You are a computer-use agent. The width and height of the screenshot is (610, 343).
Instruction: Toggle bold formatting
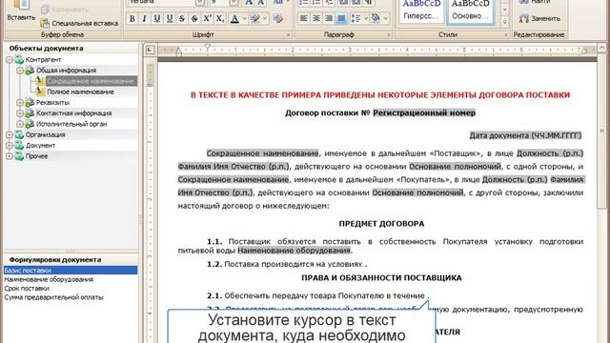coord(132,18)
